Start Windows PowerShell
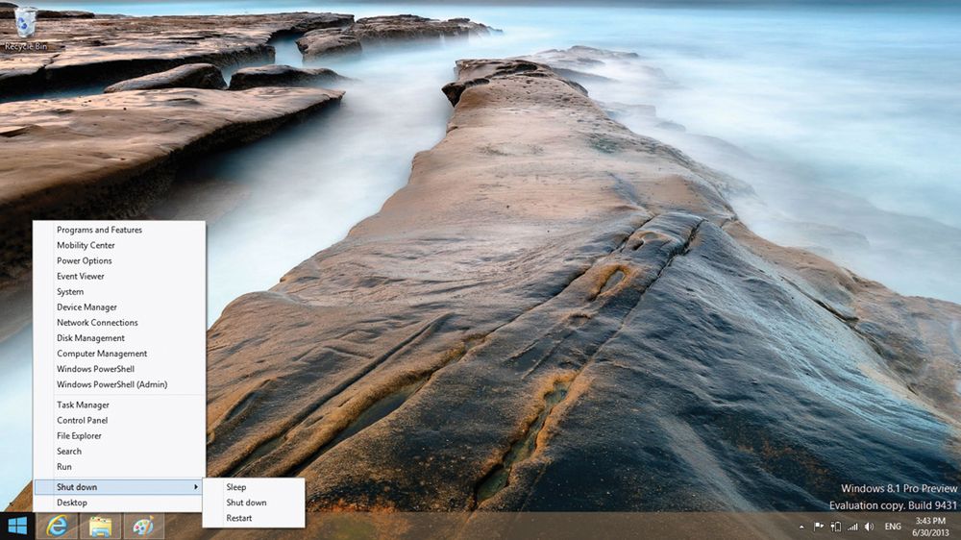Screen dimensions: 961x540 [x=119, y=369]
